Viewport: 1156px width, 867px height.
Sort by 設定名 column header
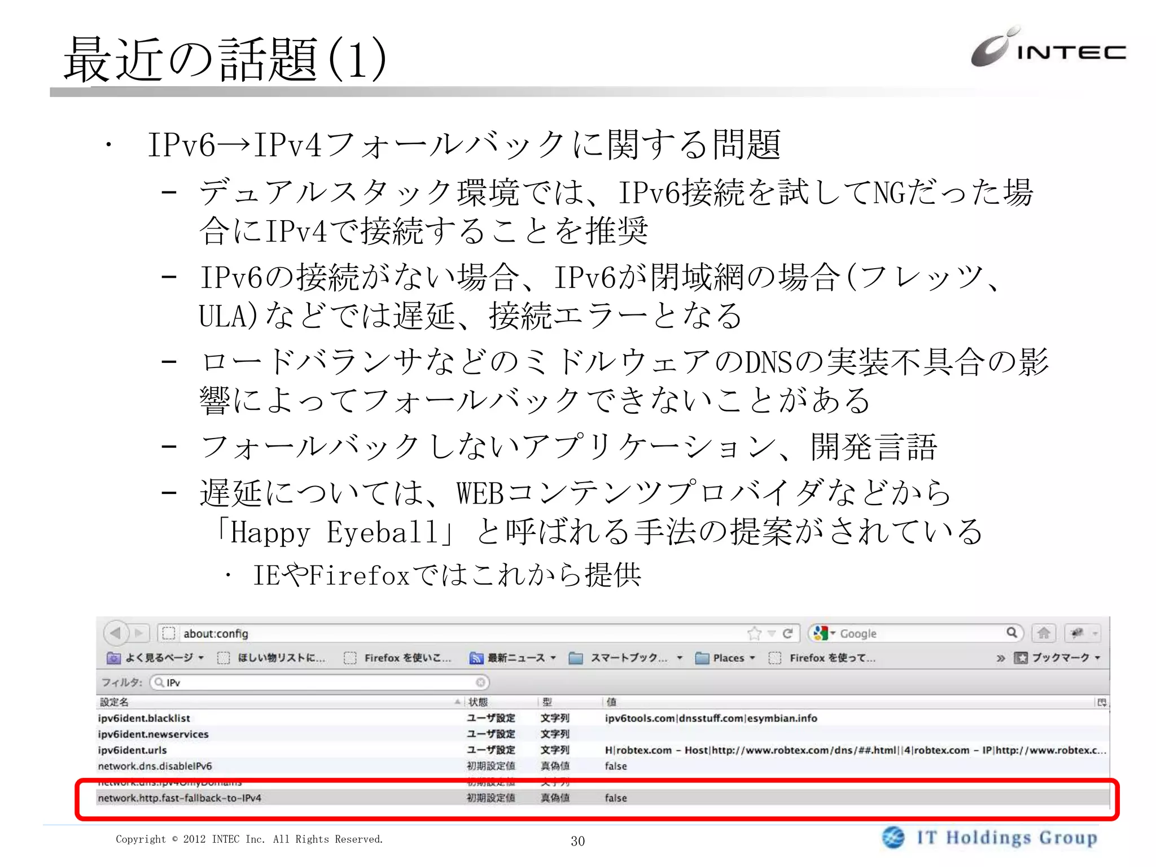coord(279,702)
